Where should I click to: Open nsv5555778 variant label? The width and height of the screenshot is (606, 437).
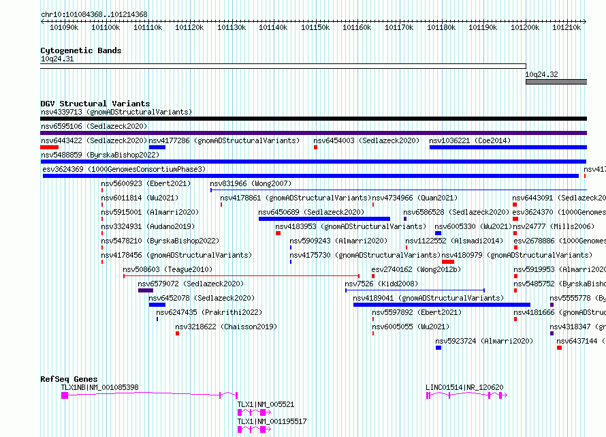point(578,299)
